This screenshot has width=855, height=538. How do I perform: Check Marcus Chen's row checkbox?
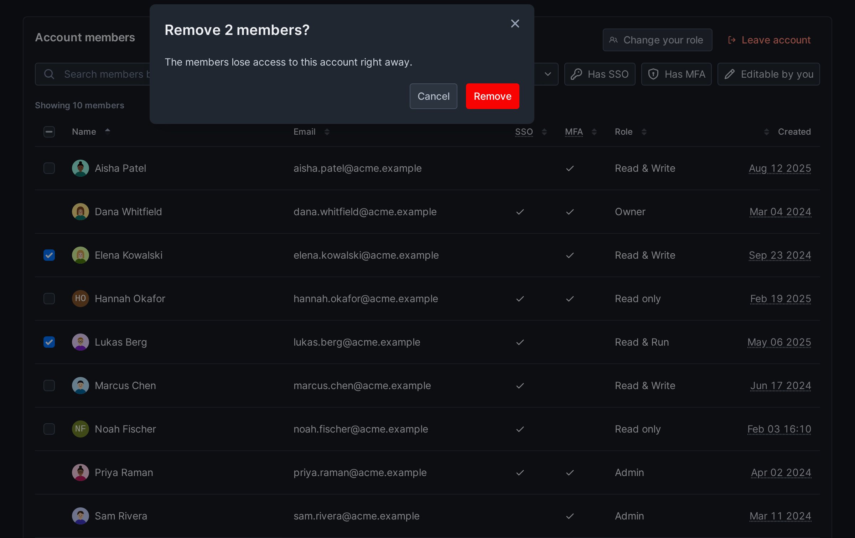(x=49, y=386)
